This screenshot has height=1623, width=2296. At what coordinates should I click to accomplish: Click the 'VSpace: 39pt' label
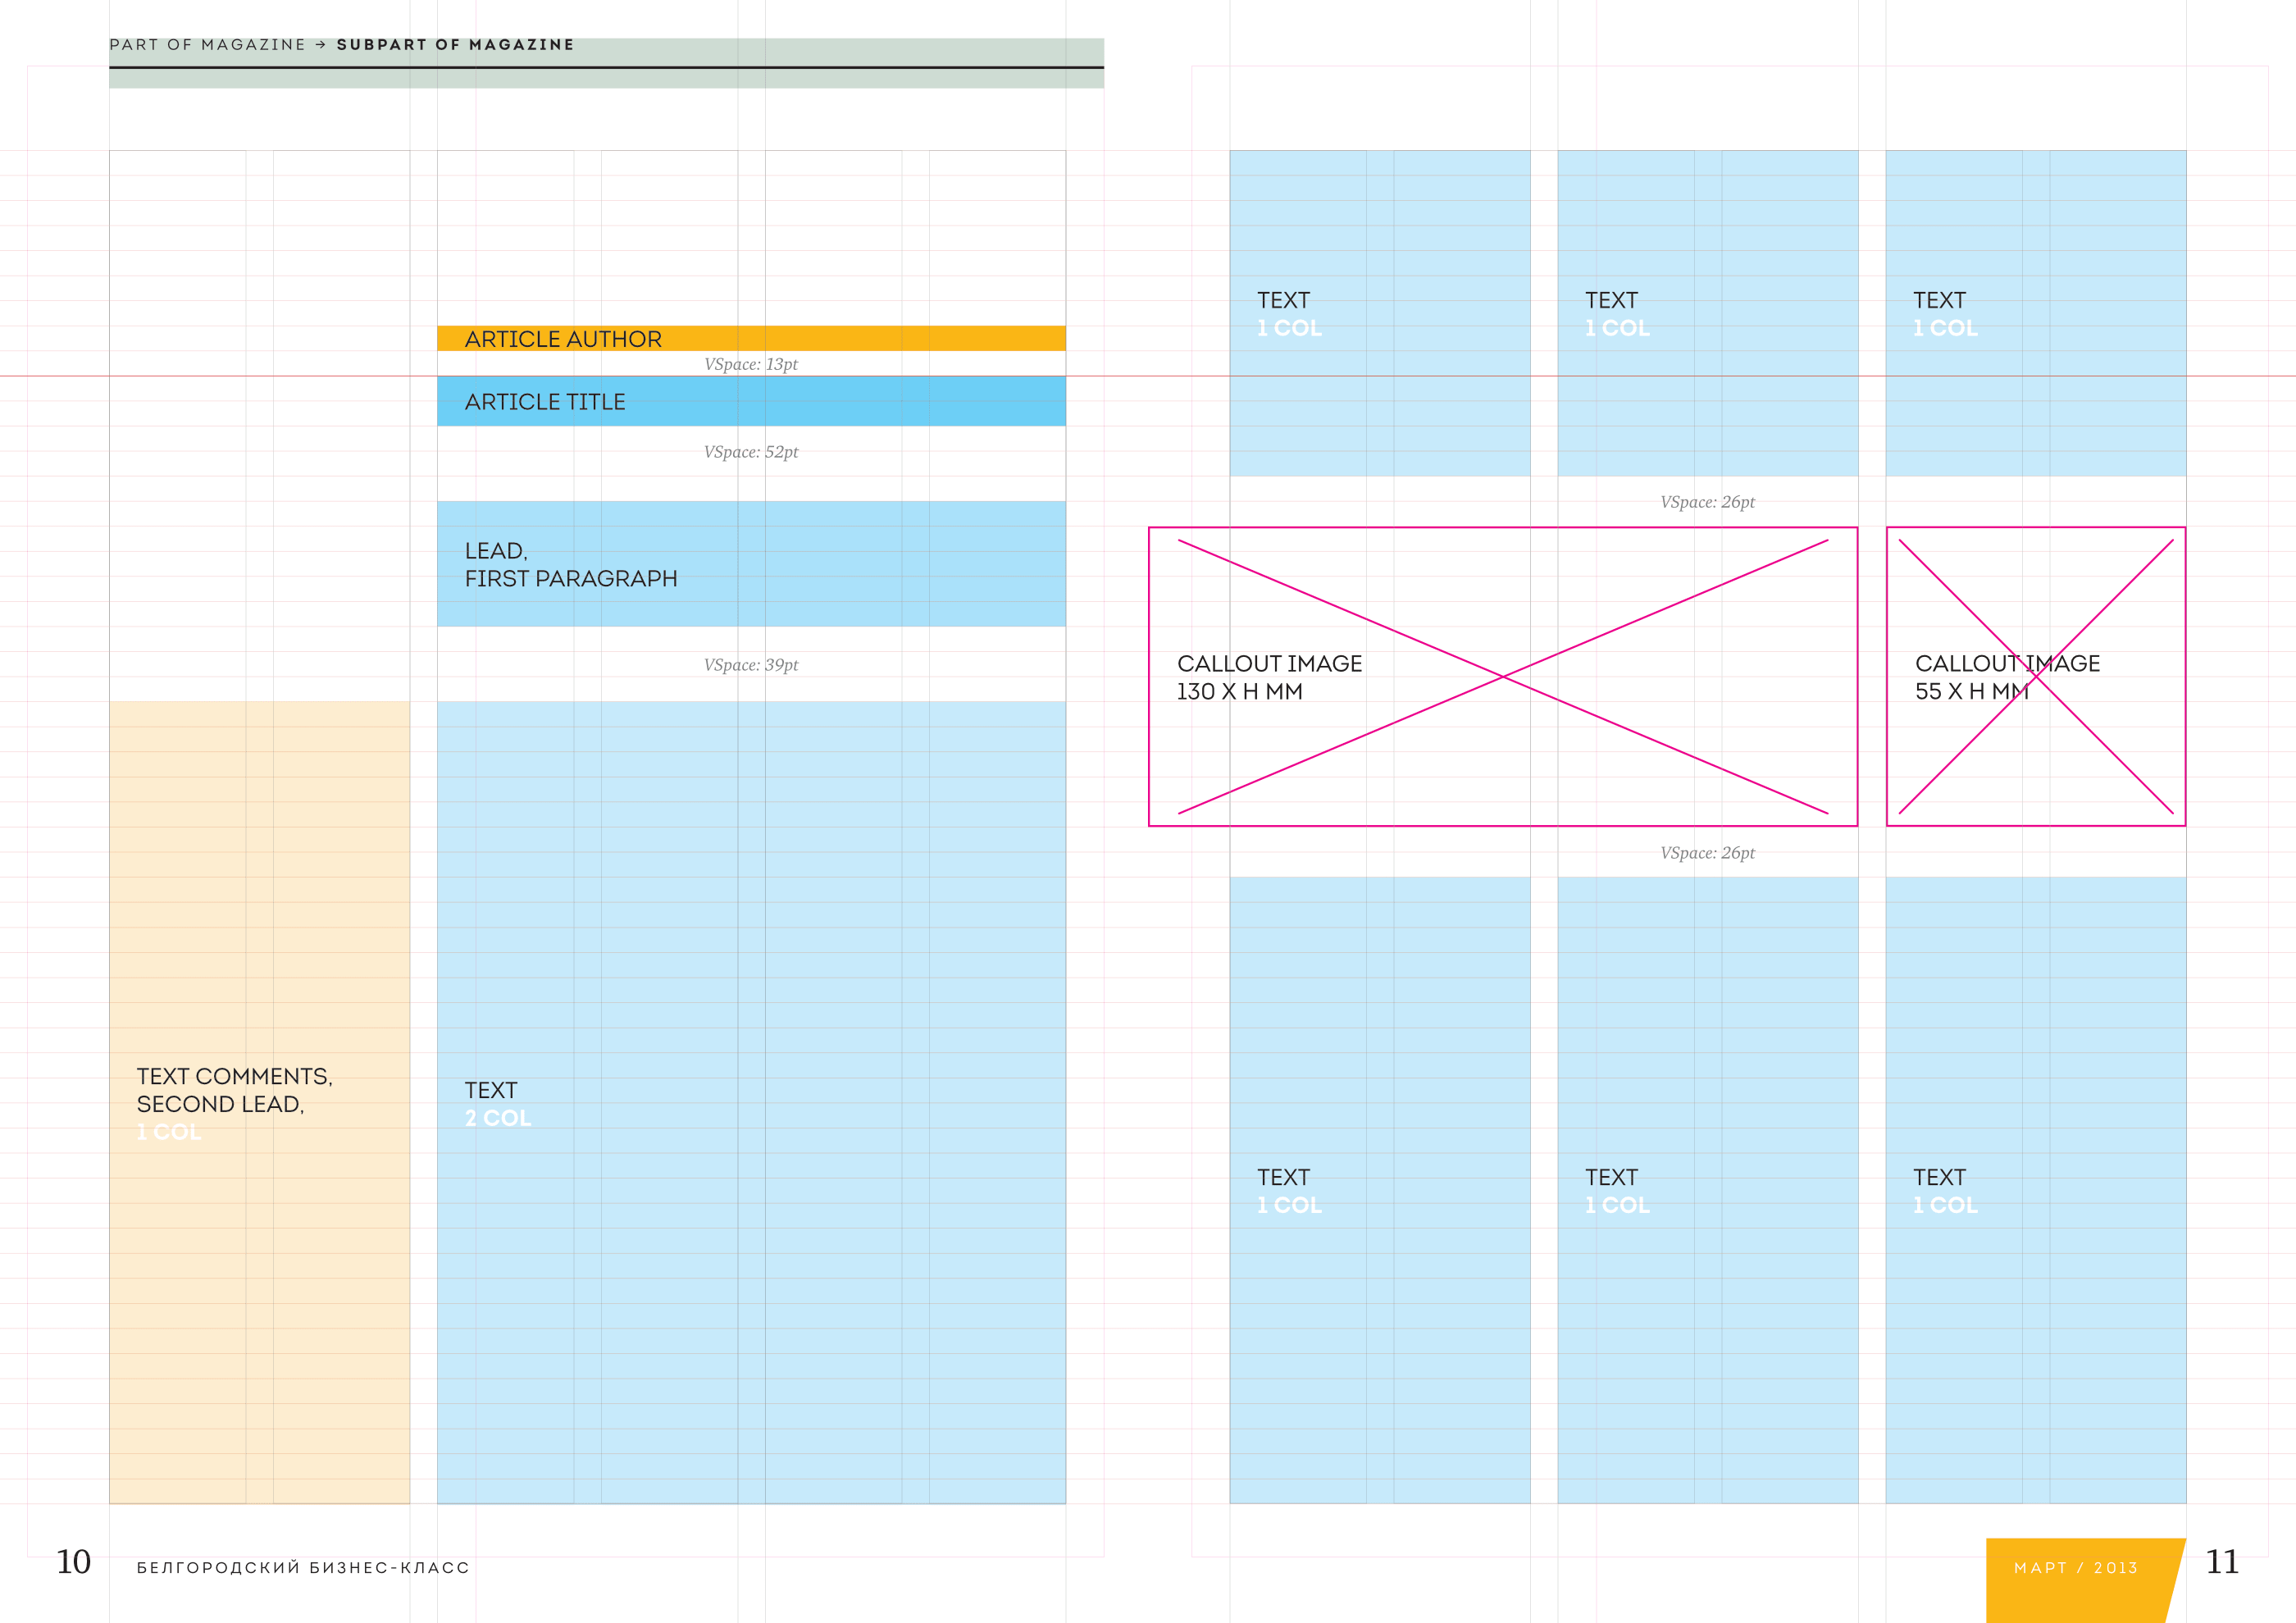pos(751,665)
